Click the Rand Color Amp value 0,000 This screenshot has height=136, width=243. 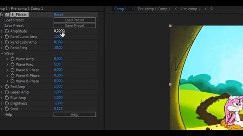pos(58,42)
